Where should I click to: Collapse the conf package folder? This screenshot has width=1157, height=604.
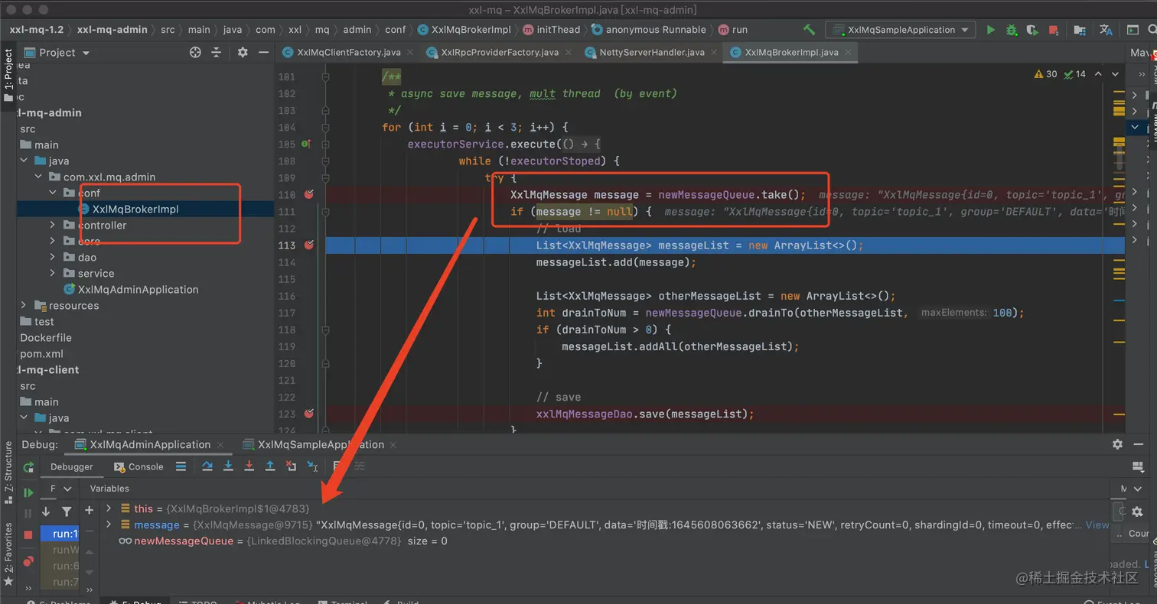pyautogui.click(x=53, y=193)
